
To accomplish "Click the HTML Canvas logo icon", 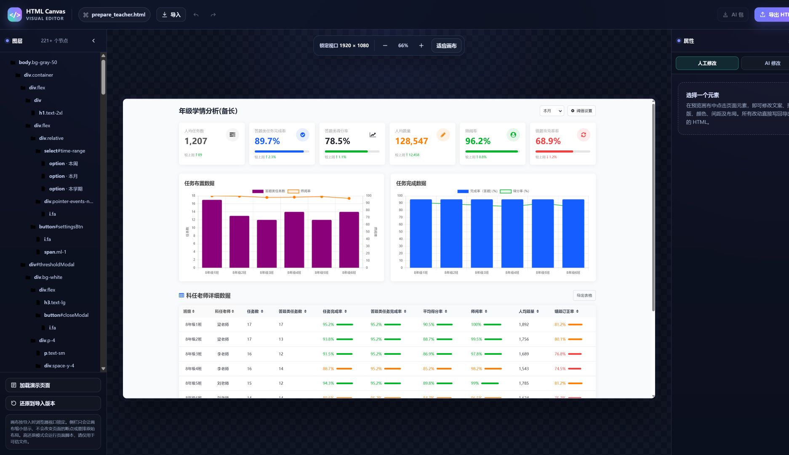I will tap(15, 15).
